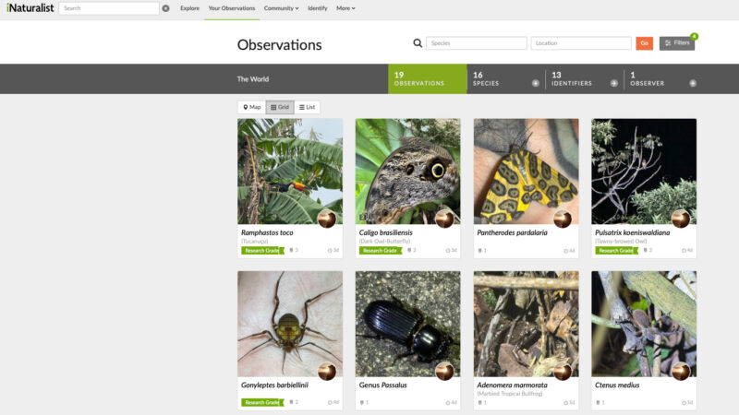Expand the Observer plus icon
The width and height of the screenshot is (739, 415).
(x=693, y=83)
